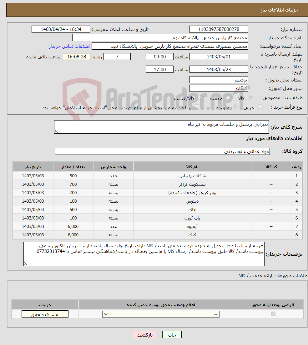The width and height of the screenshot is (308, 345).
Task: Click item name پودر کریمر row
Action: tap(192, 193)
